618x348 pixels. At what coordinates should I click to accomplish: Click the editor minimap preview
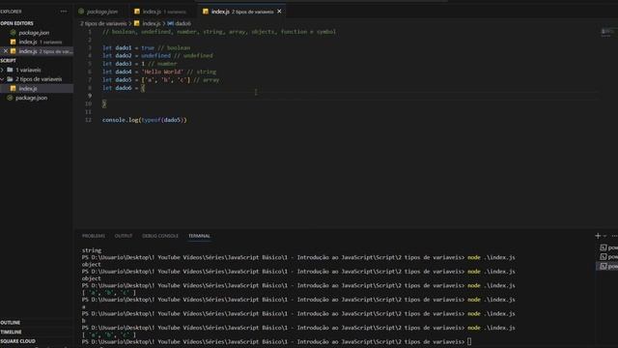(x=607, y=32)
